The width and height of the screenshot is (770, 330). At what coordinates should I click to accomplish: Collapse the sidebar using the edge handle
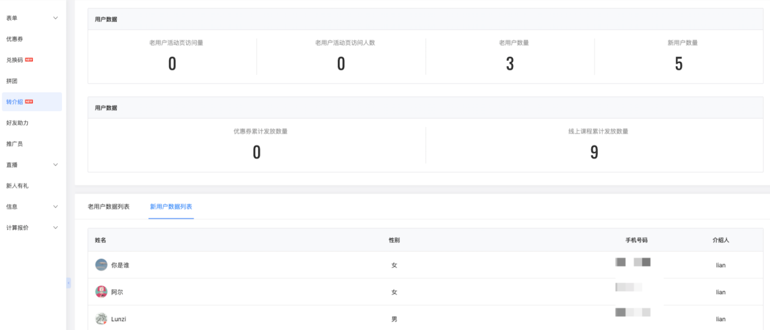tap(68, 283)
